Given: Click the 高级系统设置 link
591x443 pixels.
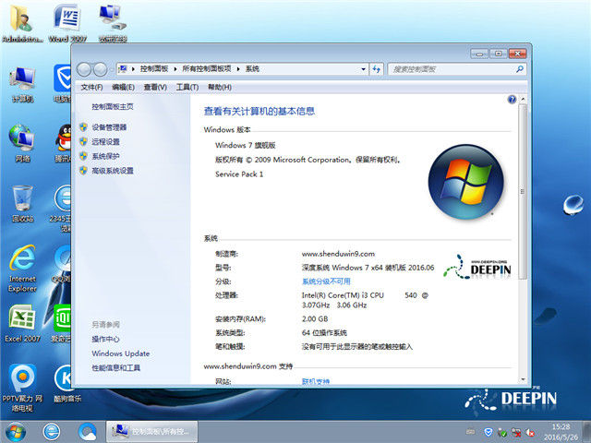Looking at the screenshot, I should pyautogui.click(x=113, y=171).
